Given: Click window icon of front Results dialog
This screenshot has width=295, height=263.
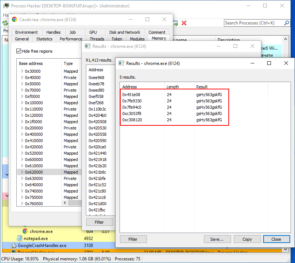Looking at the screenshot, I should click(x=121, y=63).
